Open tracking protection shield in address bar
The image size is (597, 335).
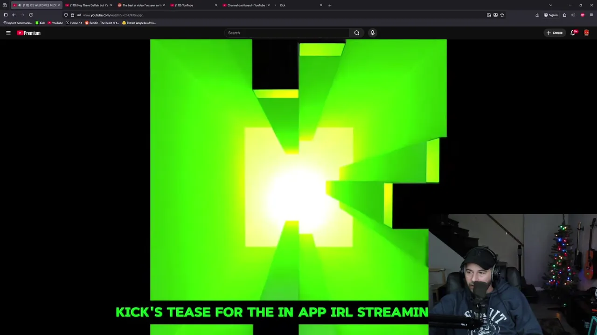[66, 15]
